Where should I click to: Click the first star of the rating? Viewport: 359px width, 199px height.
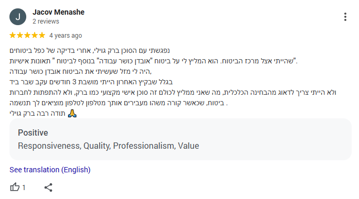point(13,35)
